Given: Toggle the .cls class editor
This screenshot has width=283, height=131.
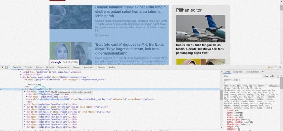Looking at the screenshot, I should (272, 76).
